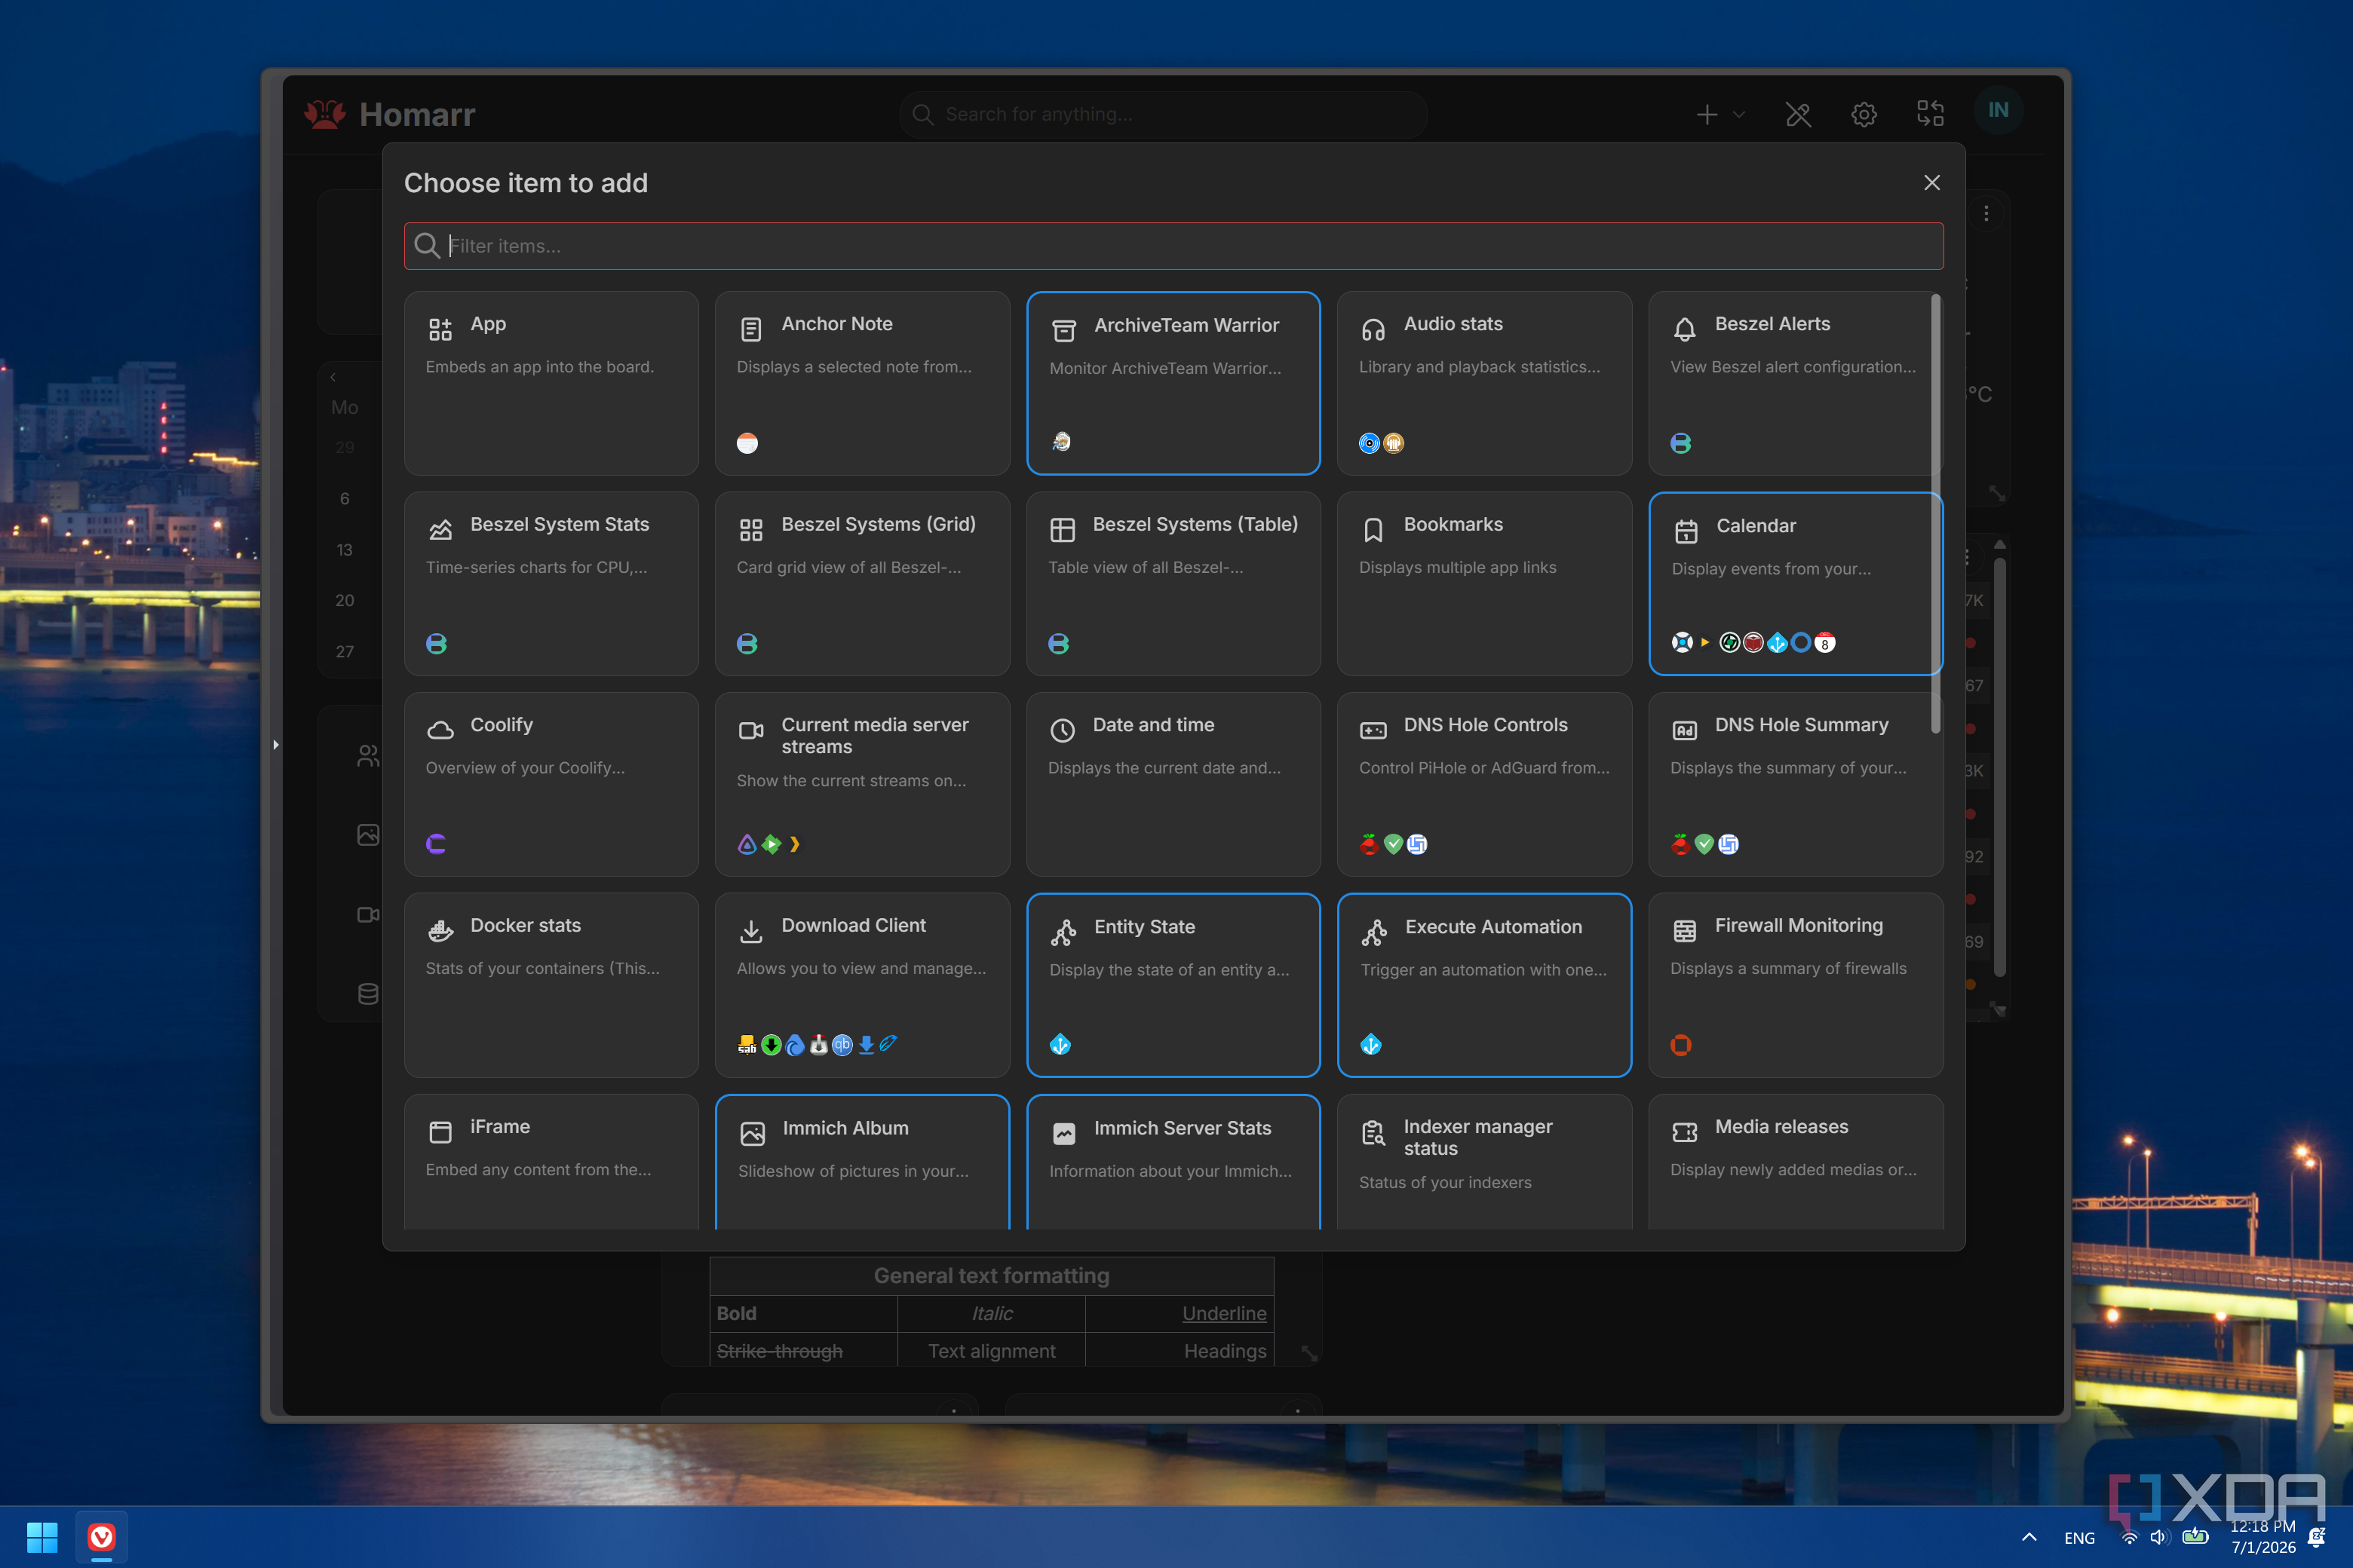Click the 'Embeds an app into the board.' text
The width and height of the screenshot is (2353, 1568).
coord(539,367)
